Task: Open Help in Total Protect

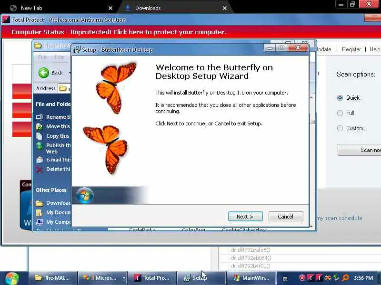Action: coord(375,49)
